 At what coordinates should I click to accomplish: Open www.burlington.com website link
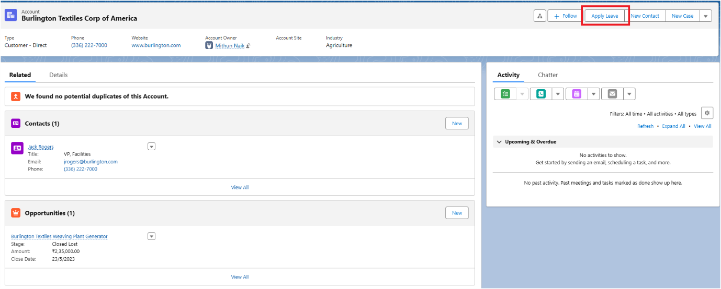156,45
